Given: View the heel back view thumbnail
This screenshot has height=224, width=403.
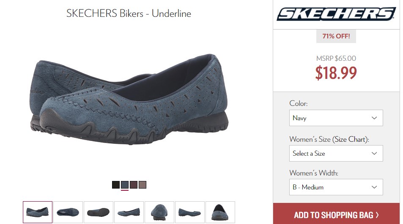Looking at the screenshot, I should pos(220,212).
